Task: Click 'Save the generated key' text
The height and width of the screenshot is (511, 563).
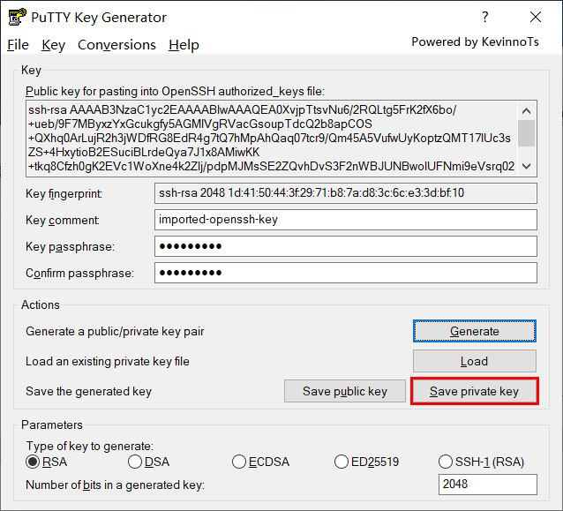Action: (x=89, y=392)
